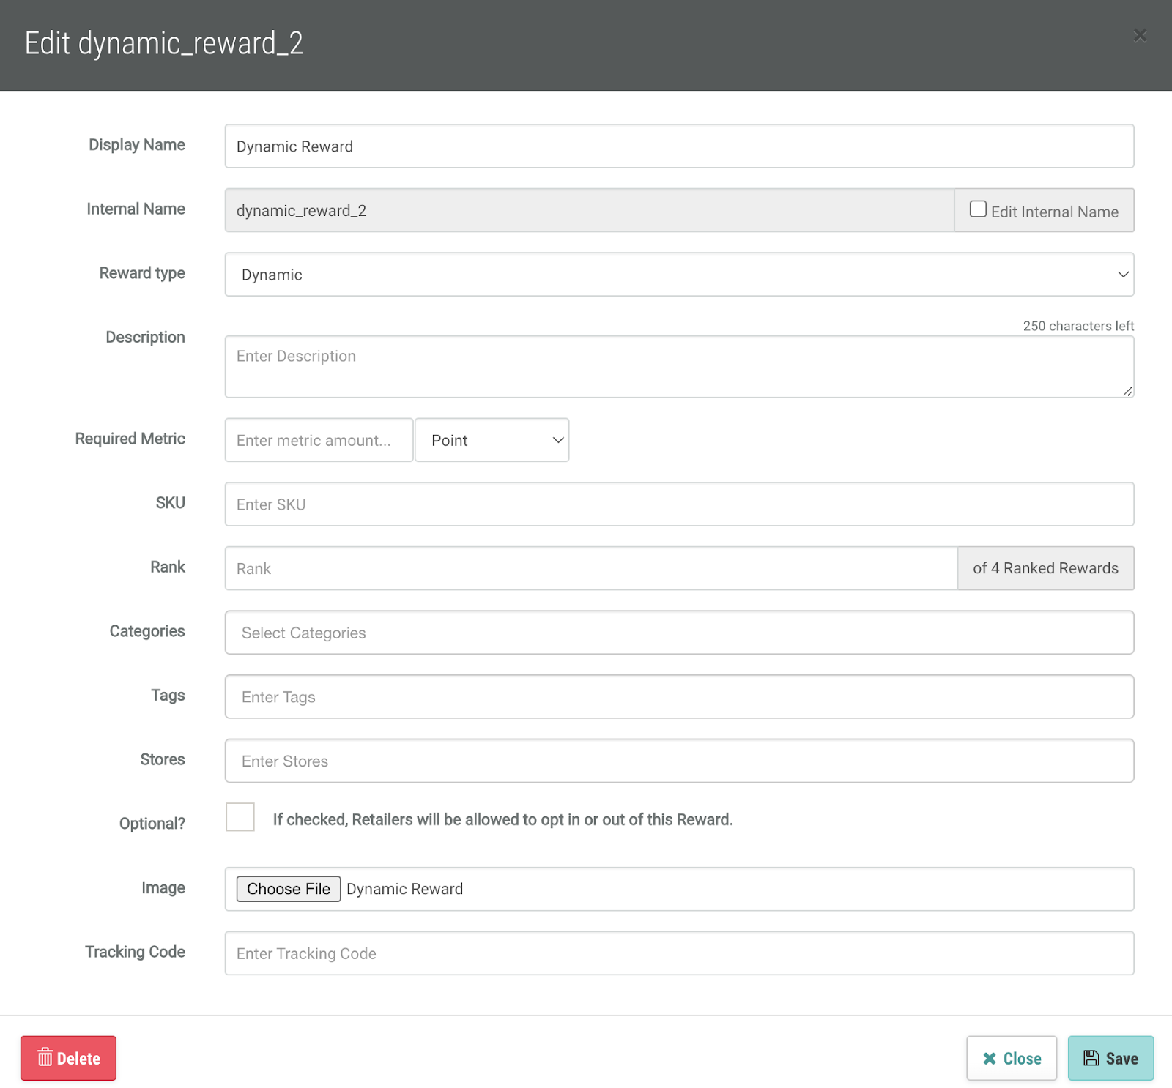Close the dialog with the X icon

click(x=1140, y=35)
